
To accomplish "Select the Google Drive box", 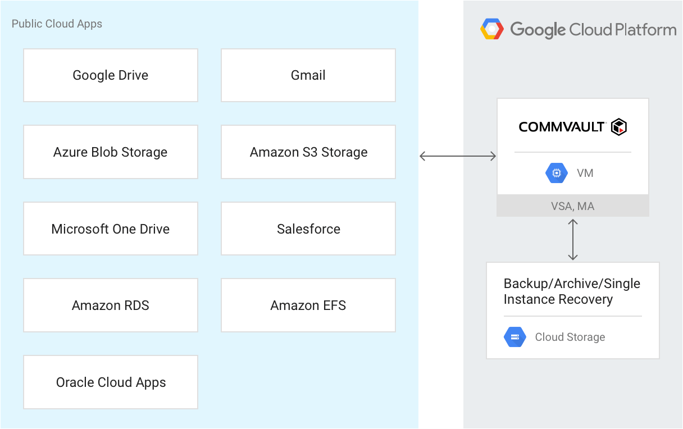I will [111, 75].
